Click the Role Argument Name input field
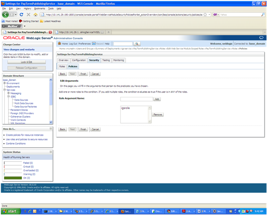 (x=136, y=99)
